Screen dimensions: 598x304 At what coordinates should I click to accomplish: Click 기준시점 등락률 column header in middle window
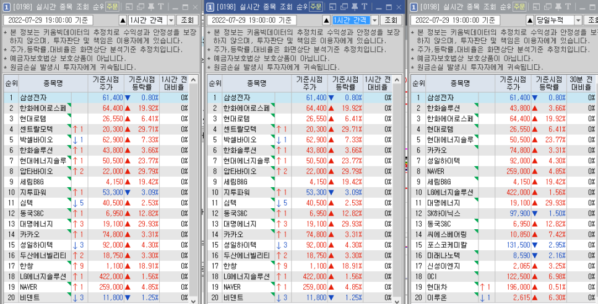click(x=345, y=83)
